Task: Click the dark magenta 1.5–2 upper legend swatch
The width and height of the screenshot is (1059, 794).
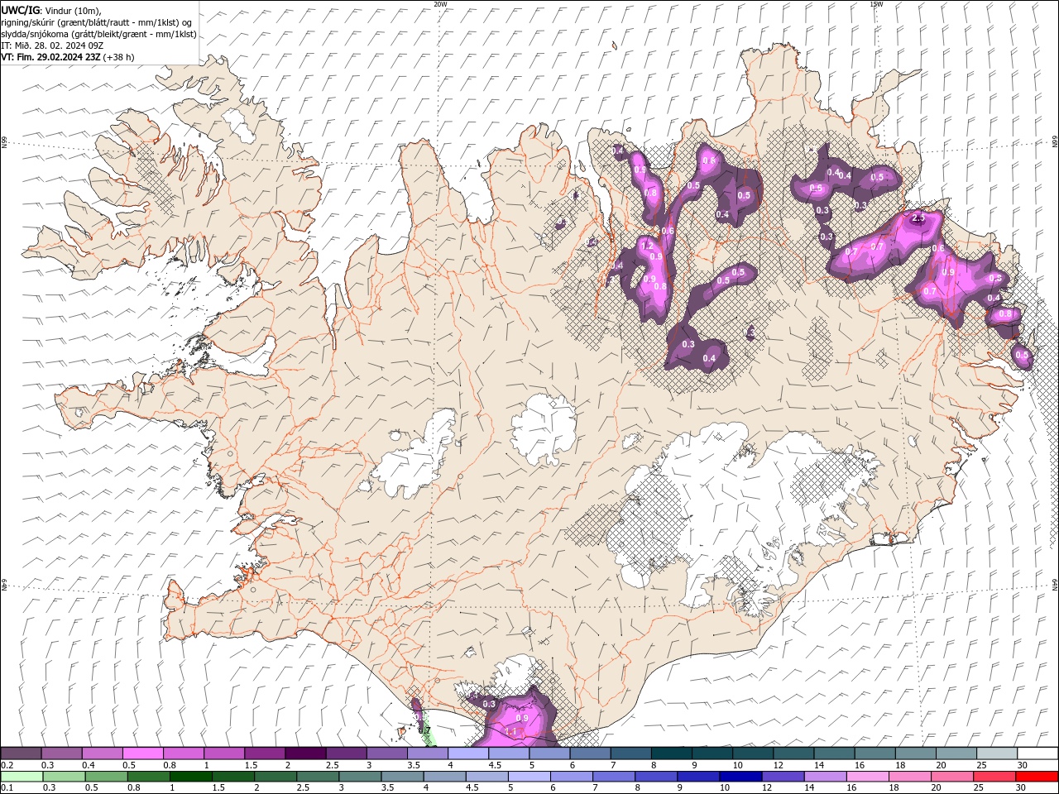Action: [x=264, y=753]
